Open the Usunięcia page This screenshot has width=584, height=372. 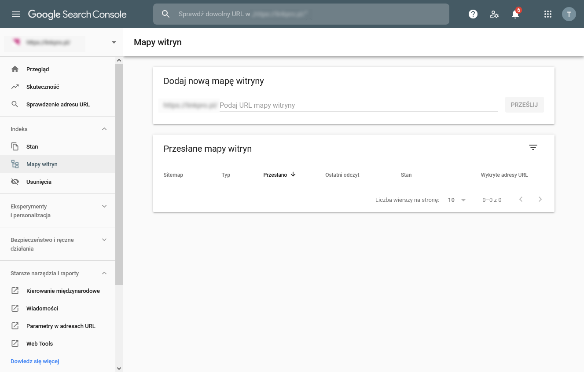pos(39,182)
